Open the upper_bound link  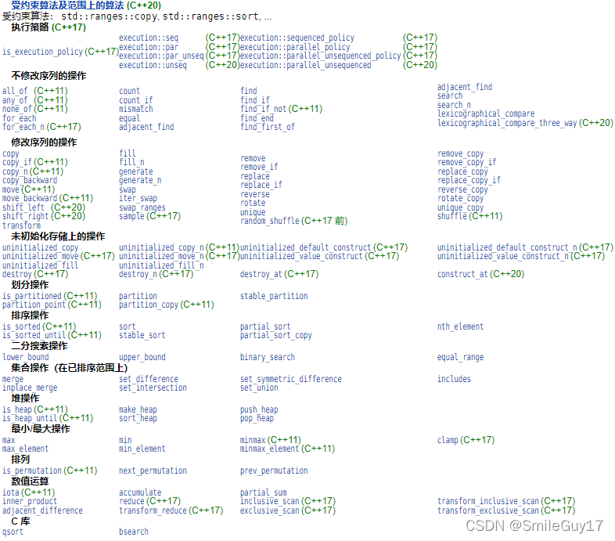pyautogui.click(x=142, y=357)
